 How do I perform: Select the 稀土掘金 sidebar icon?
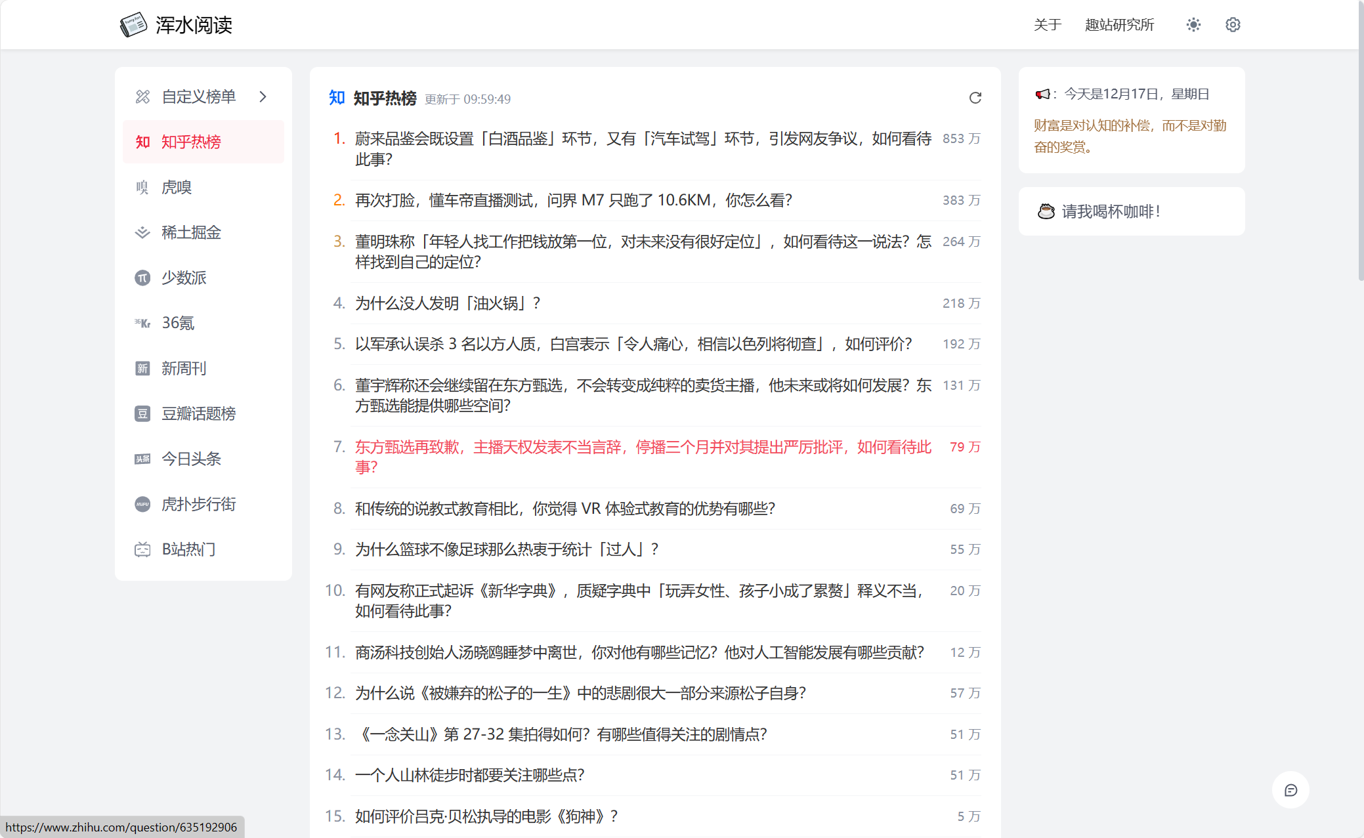(x=142, y=233)
